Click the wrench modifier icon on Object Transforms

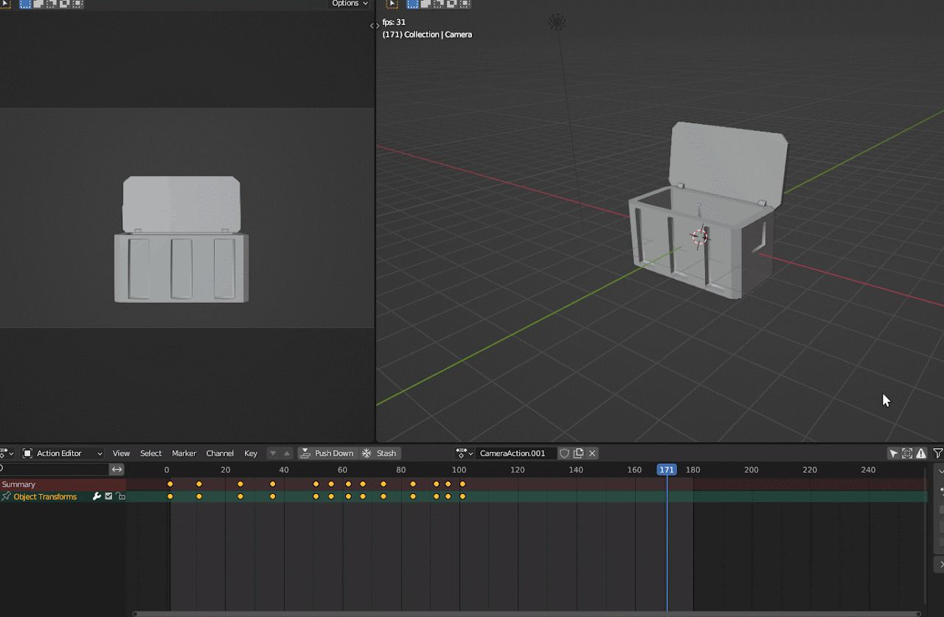point(97,497)
